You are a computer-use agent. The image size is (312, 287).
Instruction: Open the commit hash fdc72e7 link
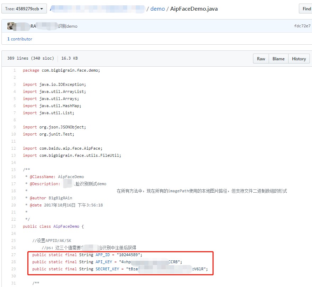pyautogui.click(x=302, y=26)
